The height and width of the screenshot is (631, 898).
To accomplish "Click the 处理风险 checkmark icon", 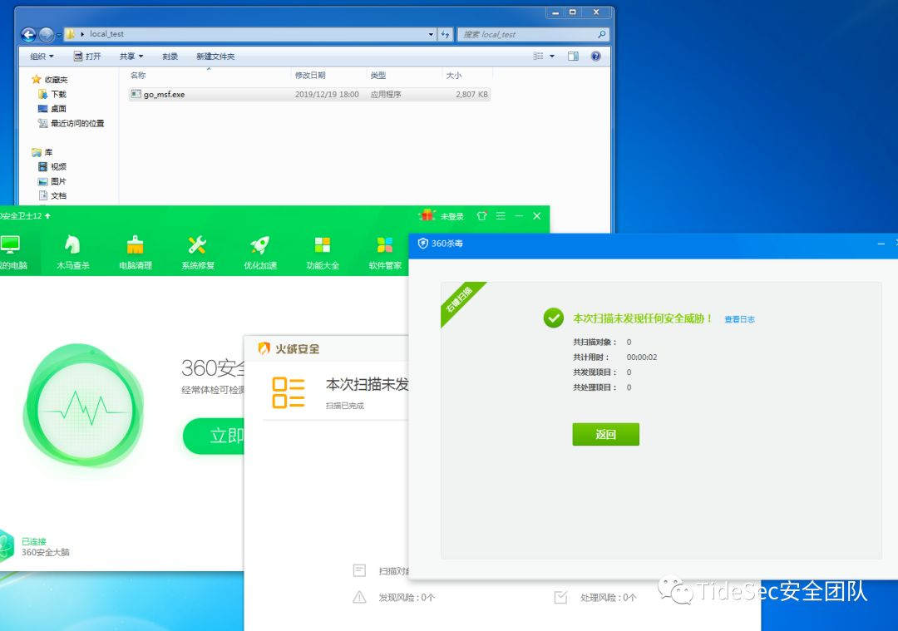I will (560, 597).
